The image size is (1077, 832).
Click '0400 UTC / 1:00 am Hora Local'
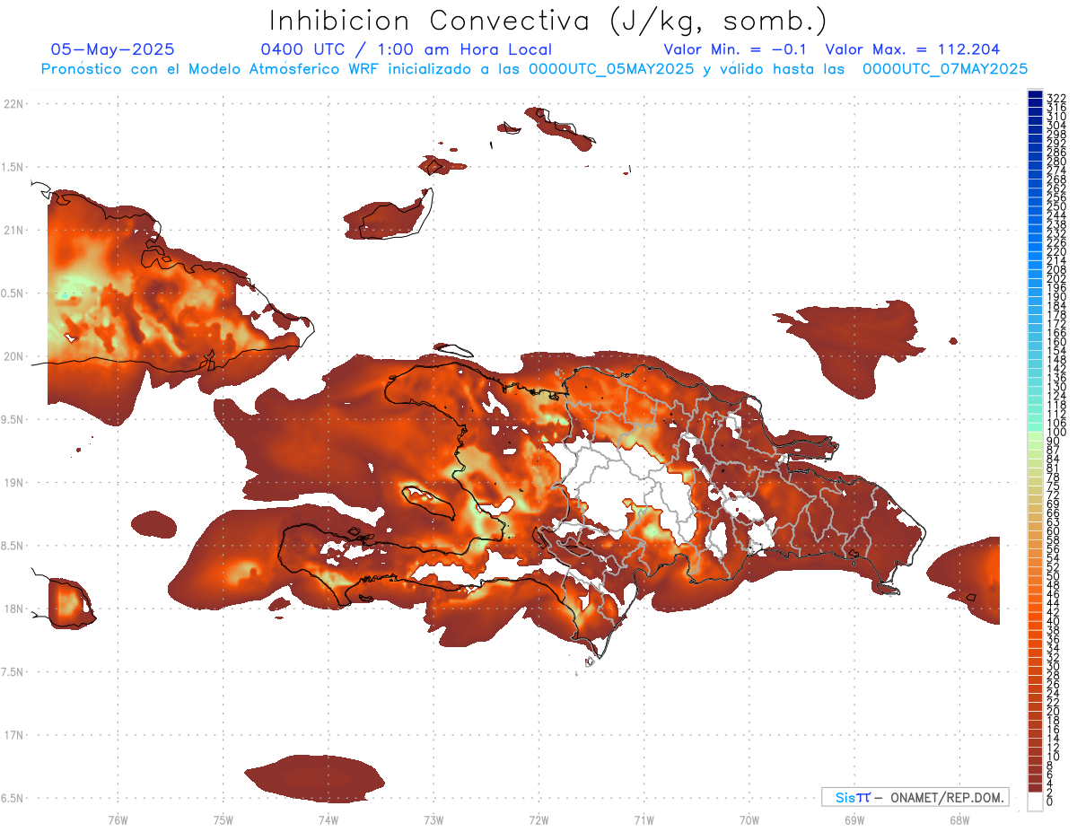[x=406, y=50]
